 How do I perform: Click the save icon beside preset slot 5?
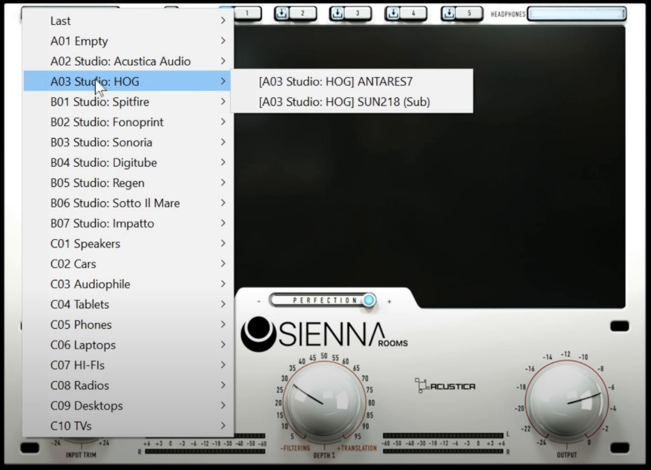click(x=449, y=14)
